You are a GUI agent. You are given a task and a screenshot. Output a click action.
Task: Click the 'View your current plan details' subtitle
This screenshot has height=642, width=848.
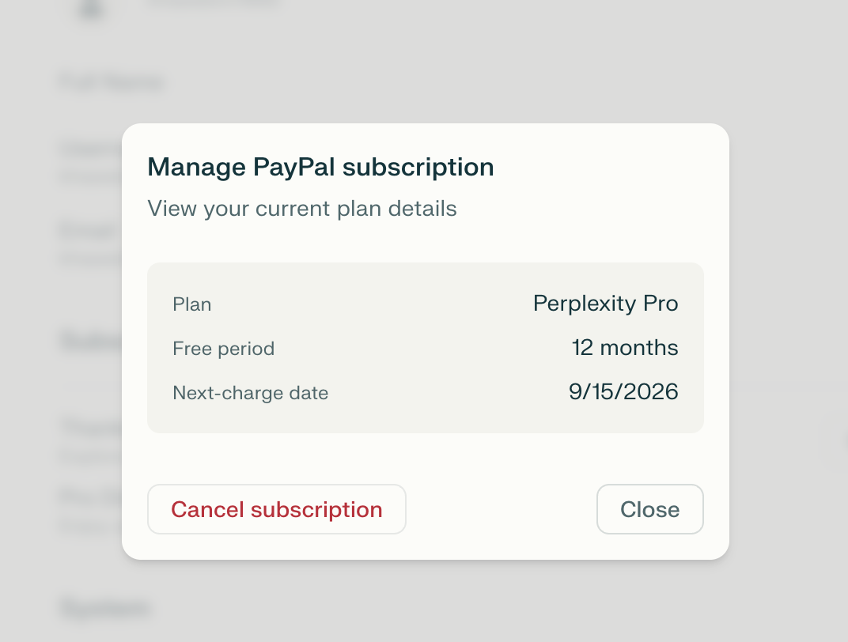(302, 209)
